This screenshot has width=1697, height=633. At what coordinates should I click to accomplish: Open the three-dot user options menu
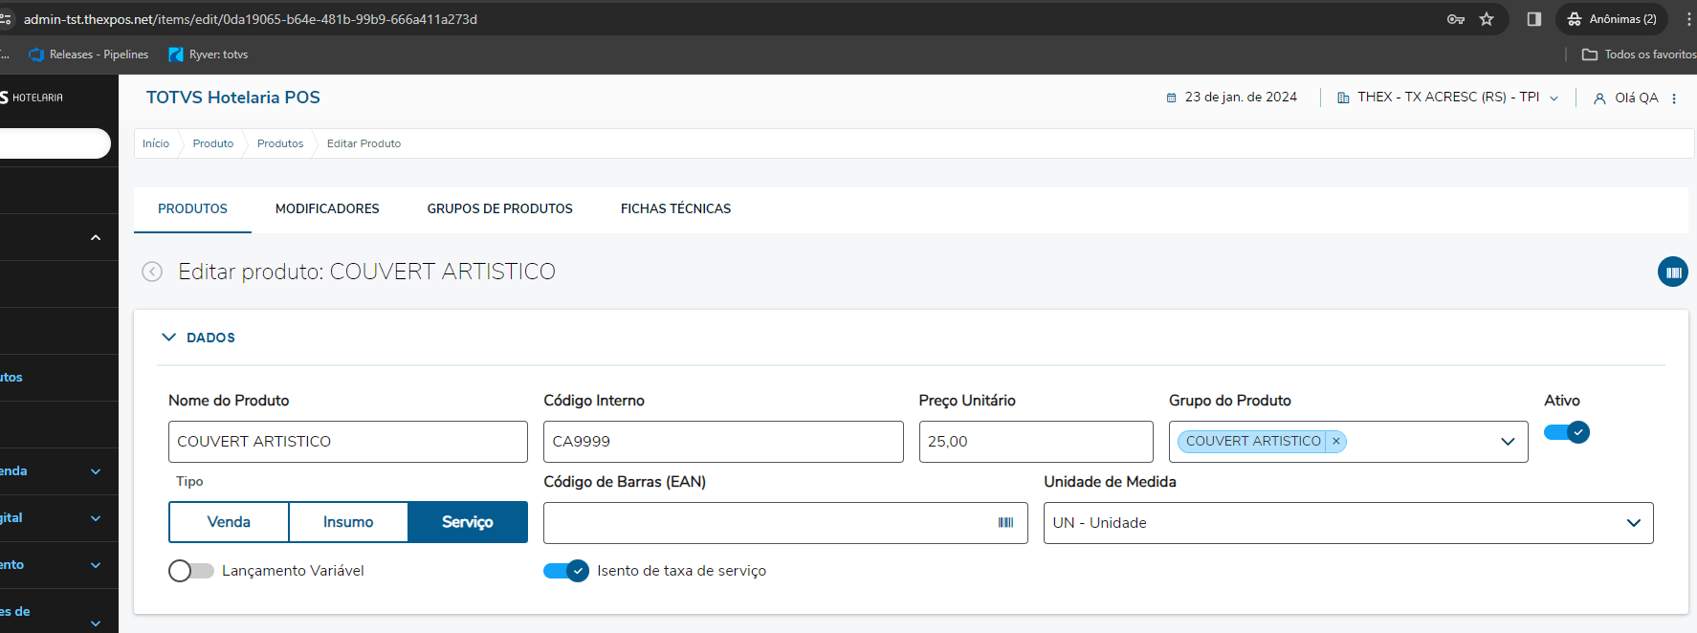1674,98
